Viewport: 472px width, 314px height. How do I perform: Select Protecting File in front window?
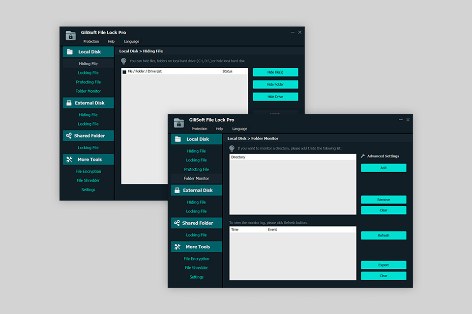click(196, 169)
